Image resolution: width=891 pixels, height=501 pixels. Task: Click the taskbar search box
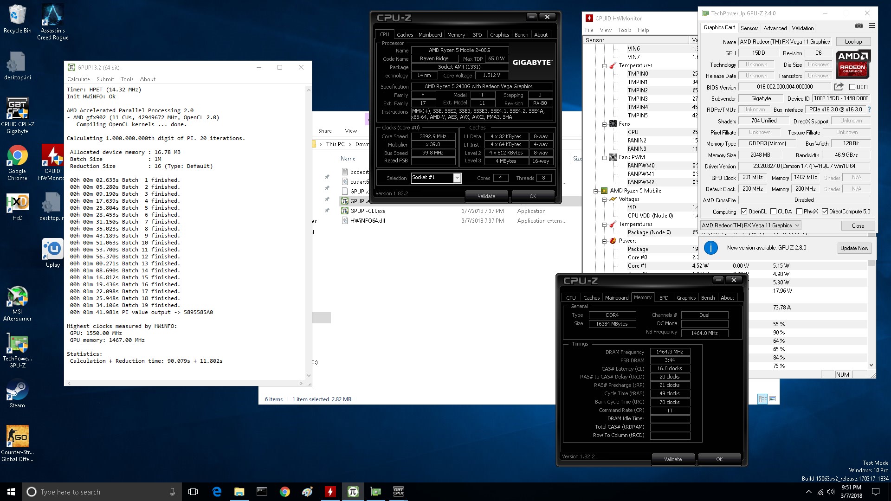[101, 492]
